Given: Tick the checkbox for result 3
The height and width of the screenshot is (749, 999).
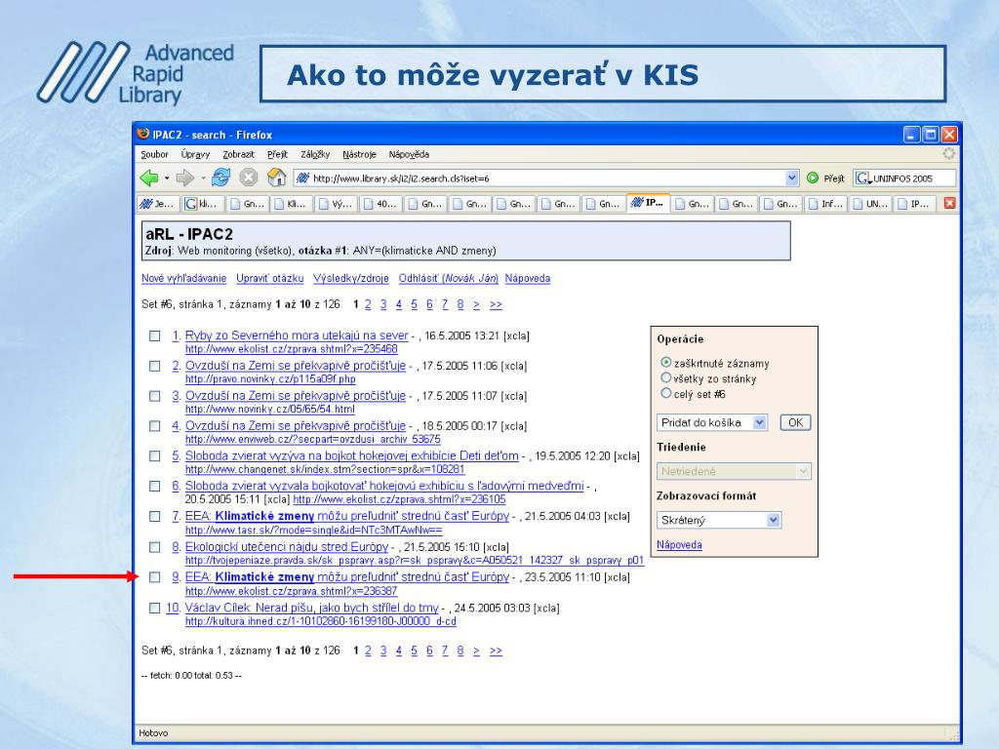Looking at the screenshot, I should 155,396.
